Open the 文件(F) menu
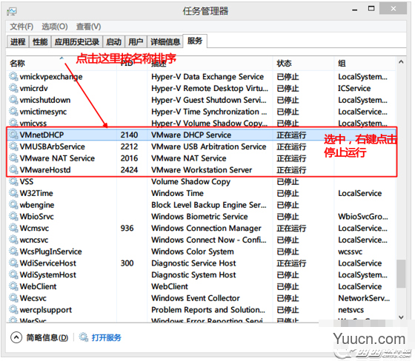Screen dimensions: 415x361 tap(21, 27)
